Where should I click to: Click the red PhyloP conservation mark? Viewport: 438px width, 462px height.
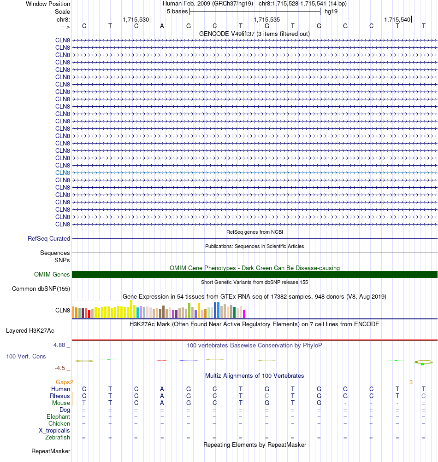[162, 361]
